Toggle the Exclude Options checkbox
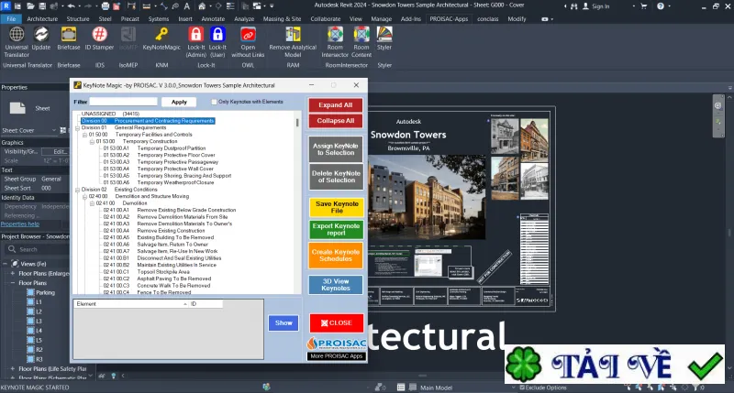734x393 pixels. point(522,388)
